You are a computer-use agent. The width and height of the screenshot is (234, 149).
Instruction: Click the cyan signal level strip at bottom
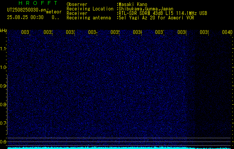coord(119,148)
